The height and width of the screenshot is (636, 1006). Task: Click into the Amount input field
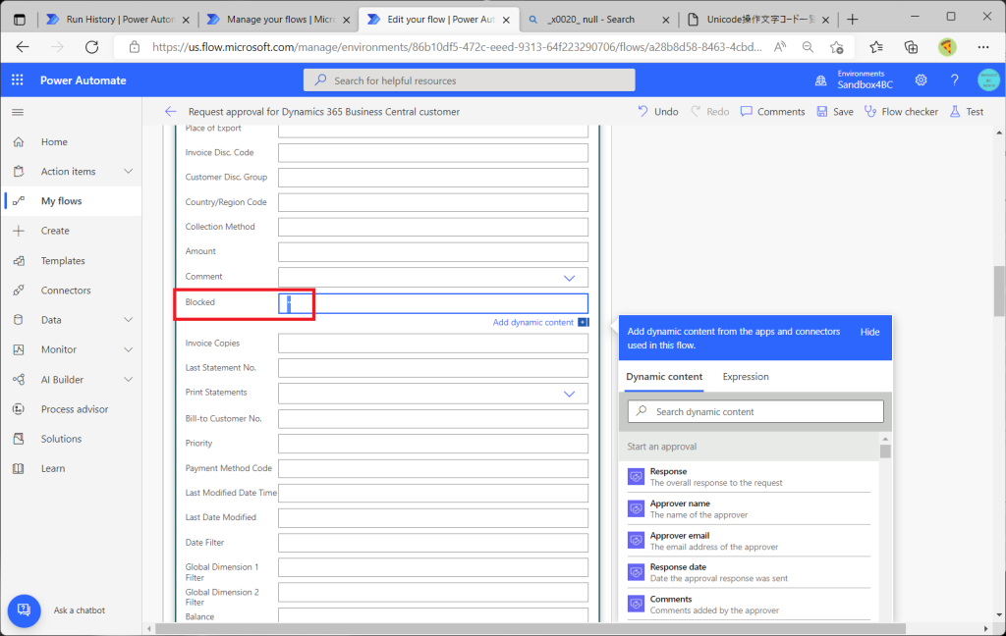(x=433, y=252)
